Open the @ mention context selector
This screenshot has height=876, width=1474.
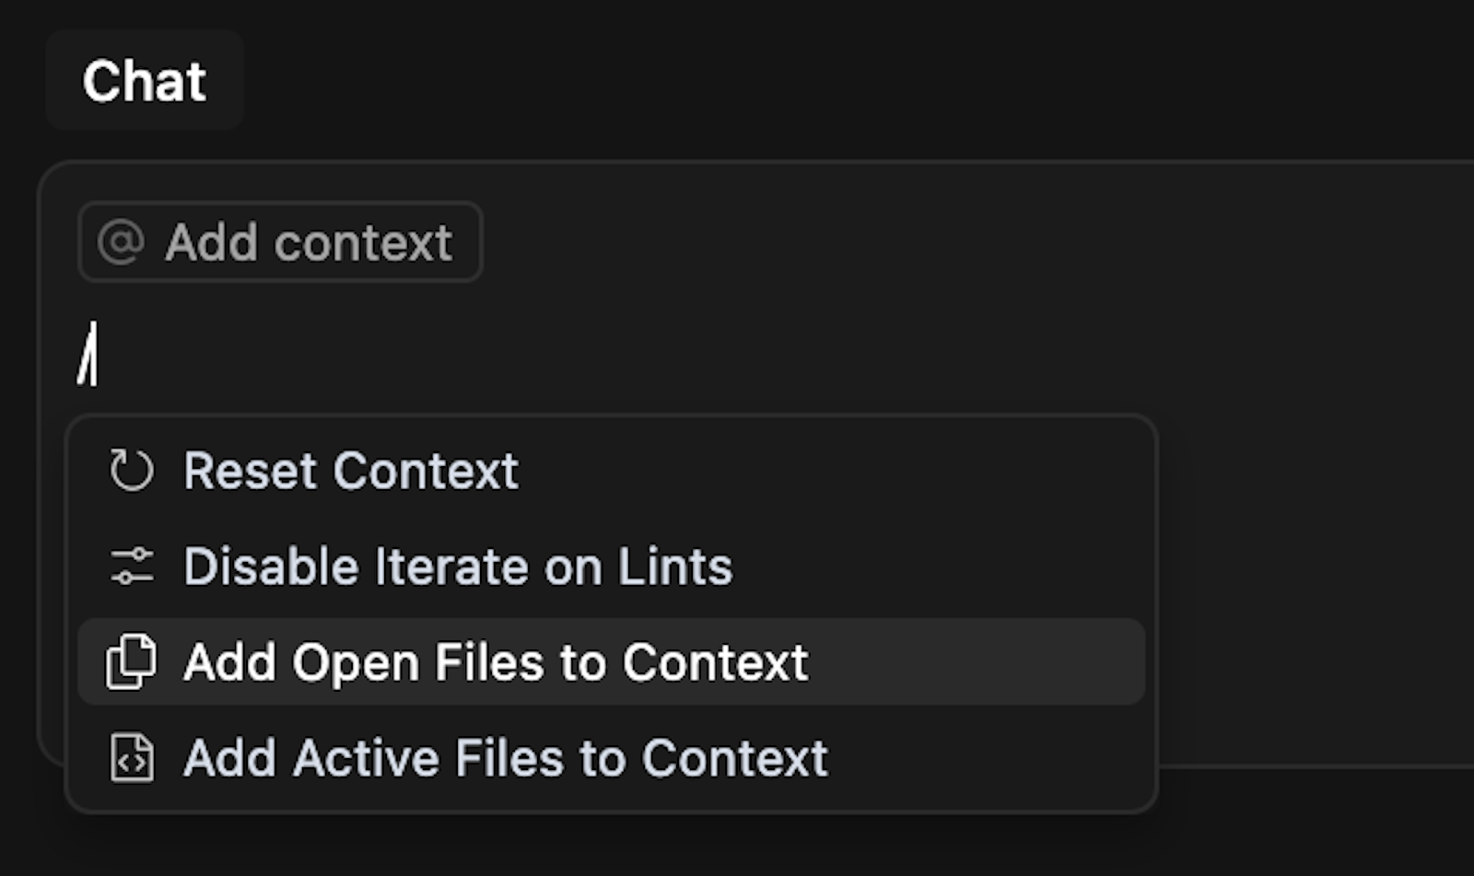[279, 242]
